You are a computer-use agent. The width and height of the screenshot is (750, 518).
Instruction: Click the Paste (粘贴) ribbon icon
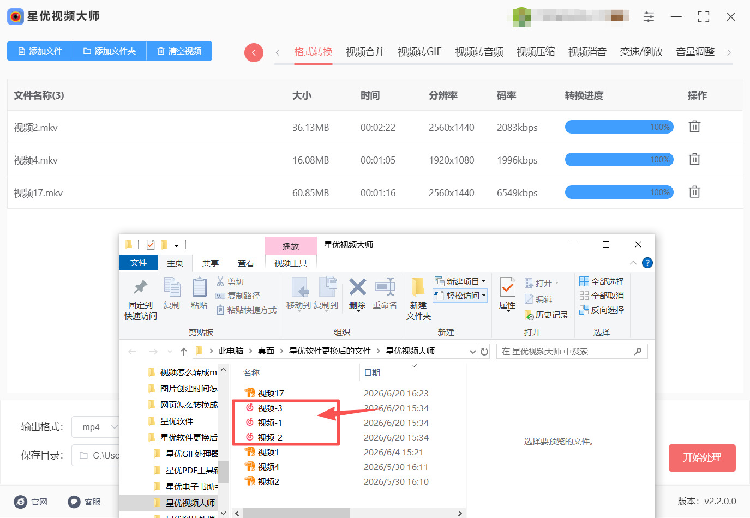pos(199,294)
